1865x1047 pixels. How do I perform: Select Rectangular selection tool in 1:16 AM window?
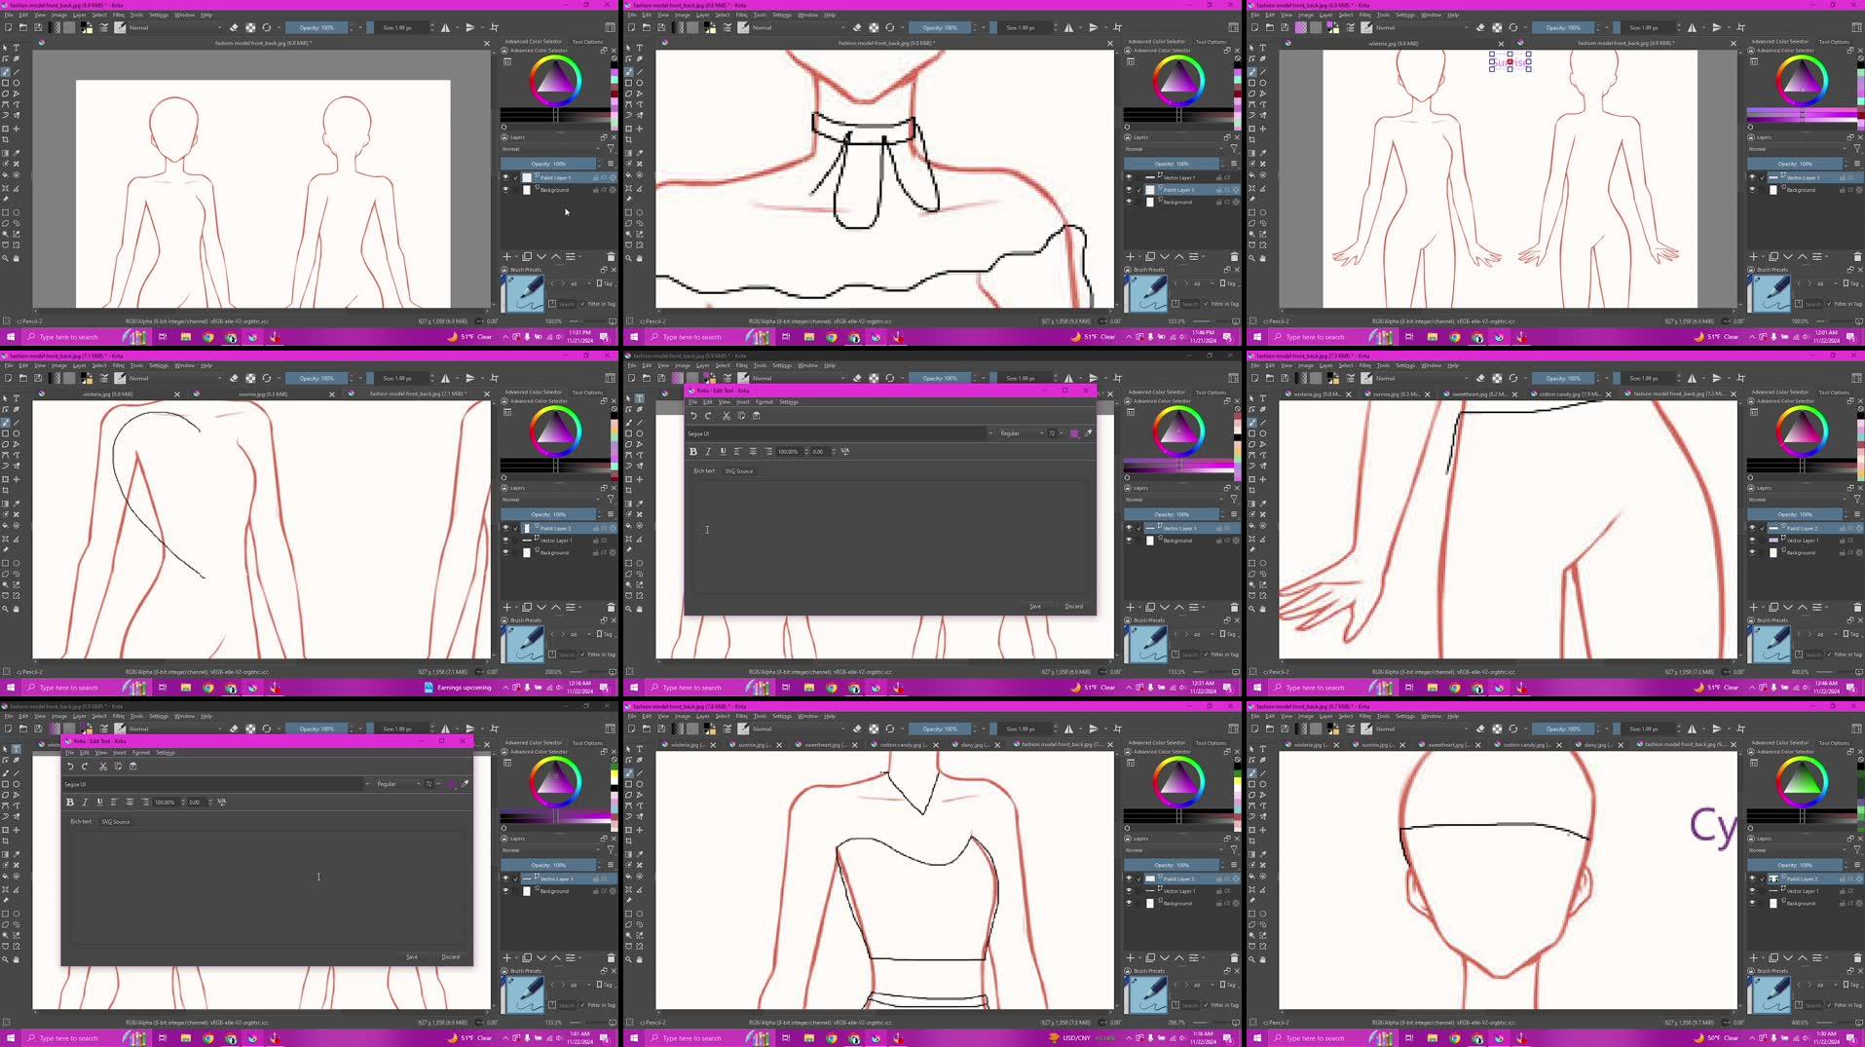[x=629, y=914]
